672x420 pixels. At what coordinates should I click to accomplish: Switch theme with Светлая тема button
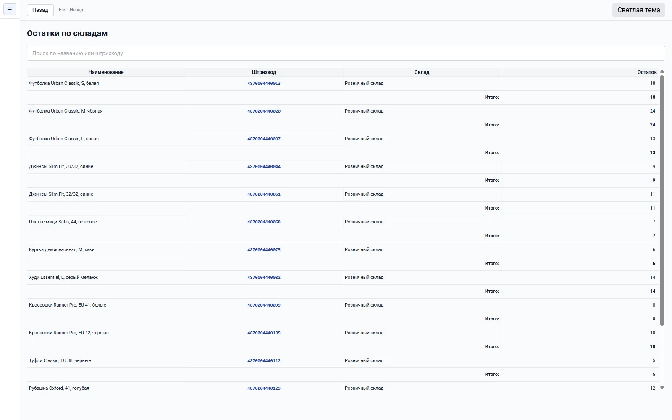coord(638,10)
